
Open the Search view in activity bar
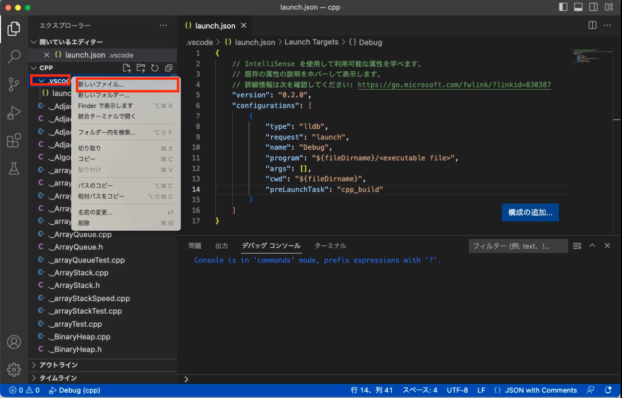point(14,57)
